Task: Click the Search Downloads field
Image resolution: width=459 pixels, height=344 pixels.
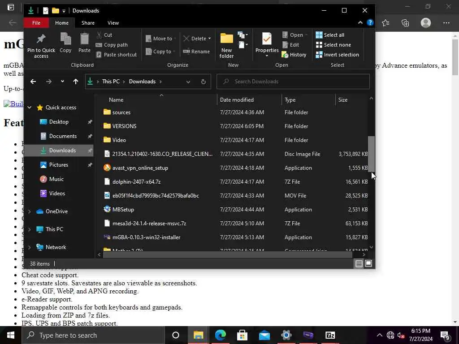Action: click(293, 82)
